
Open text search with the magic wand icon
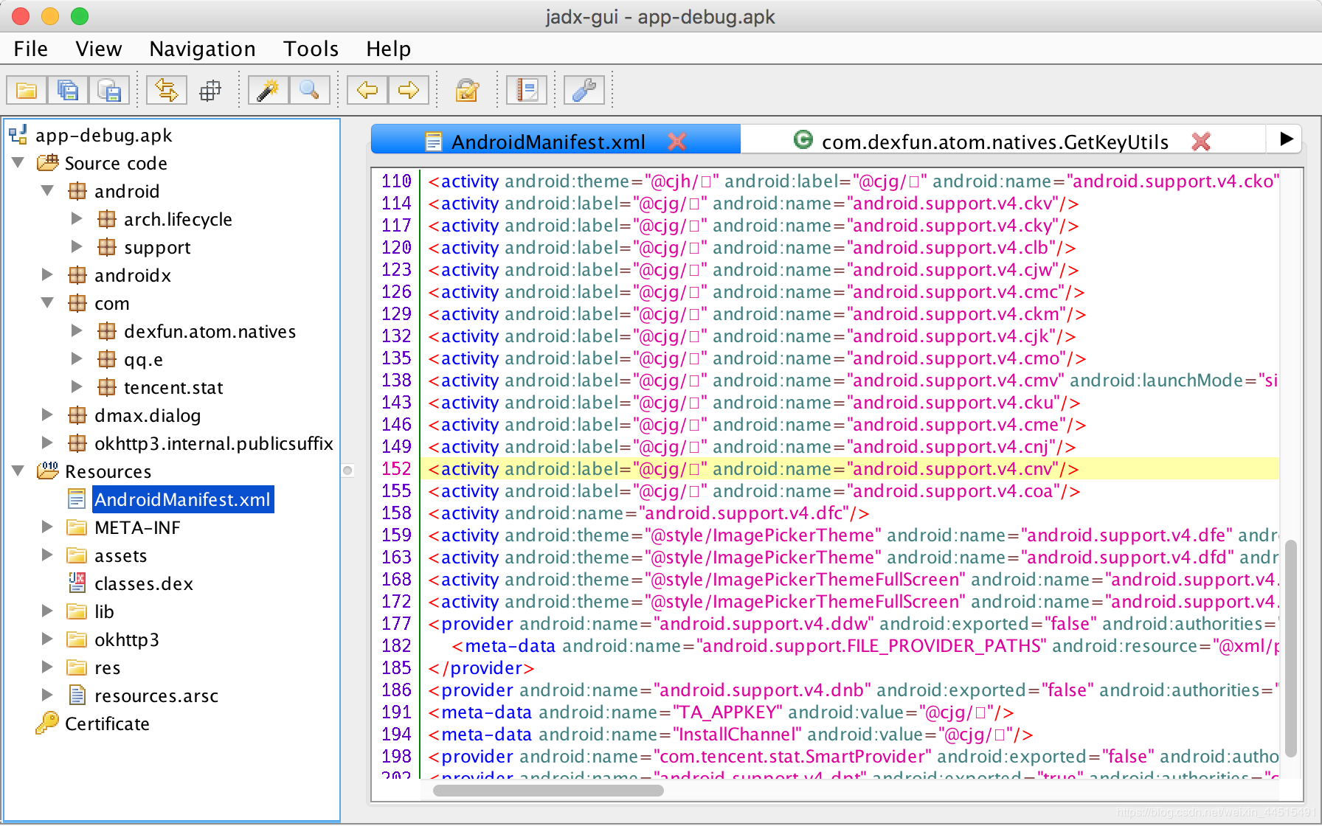tap(268, 91)
